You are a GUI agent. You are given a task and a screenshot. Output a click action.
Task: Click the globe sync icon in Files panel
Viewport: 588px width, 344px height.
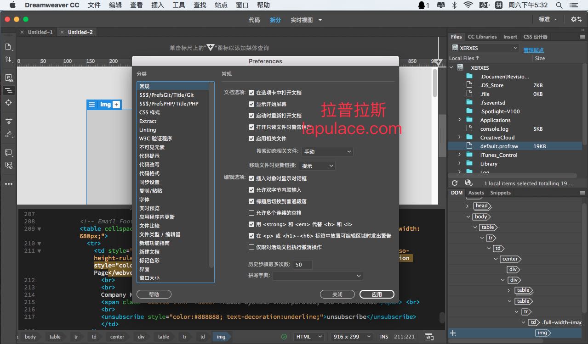(x=468, y=183)
